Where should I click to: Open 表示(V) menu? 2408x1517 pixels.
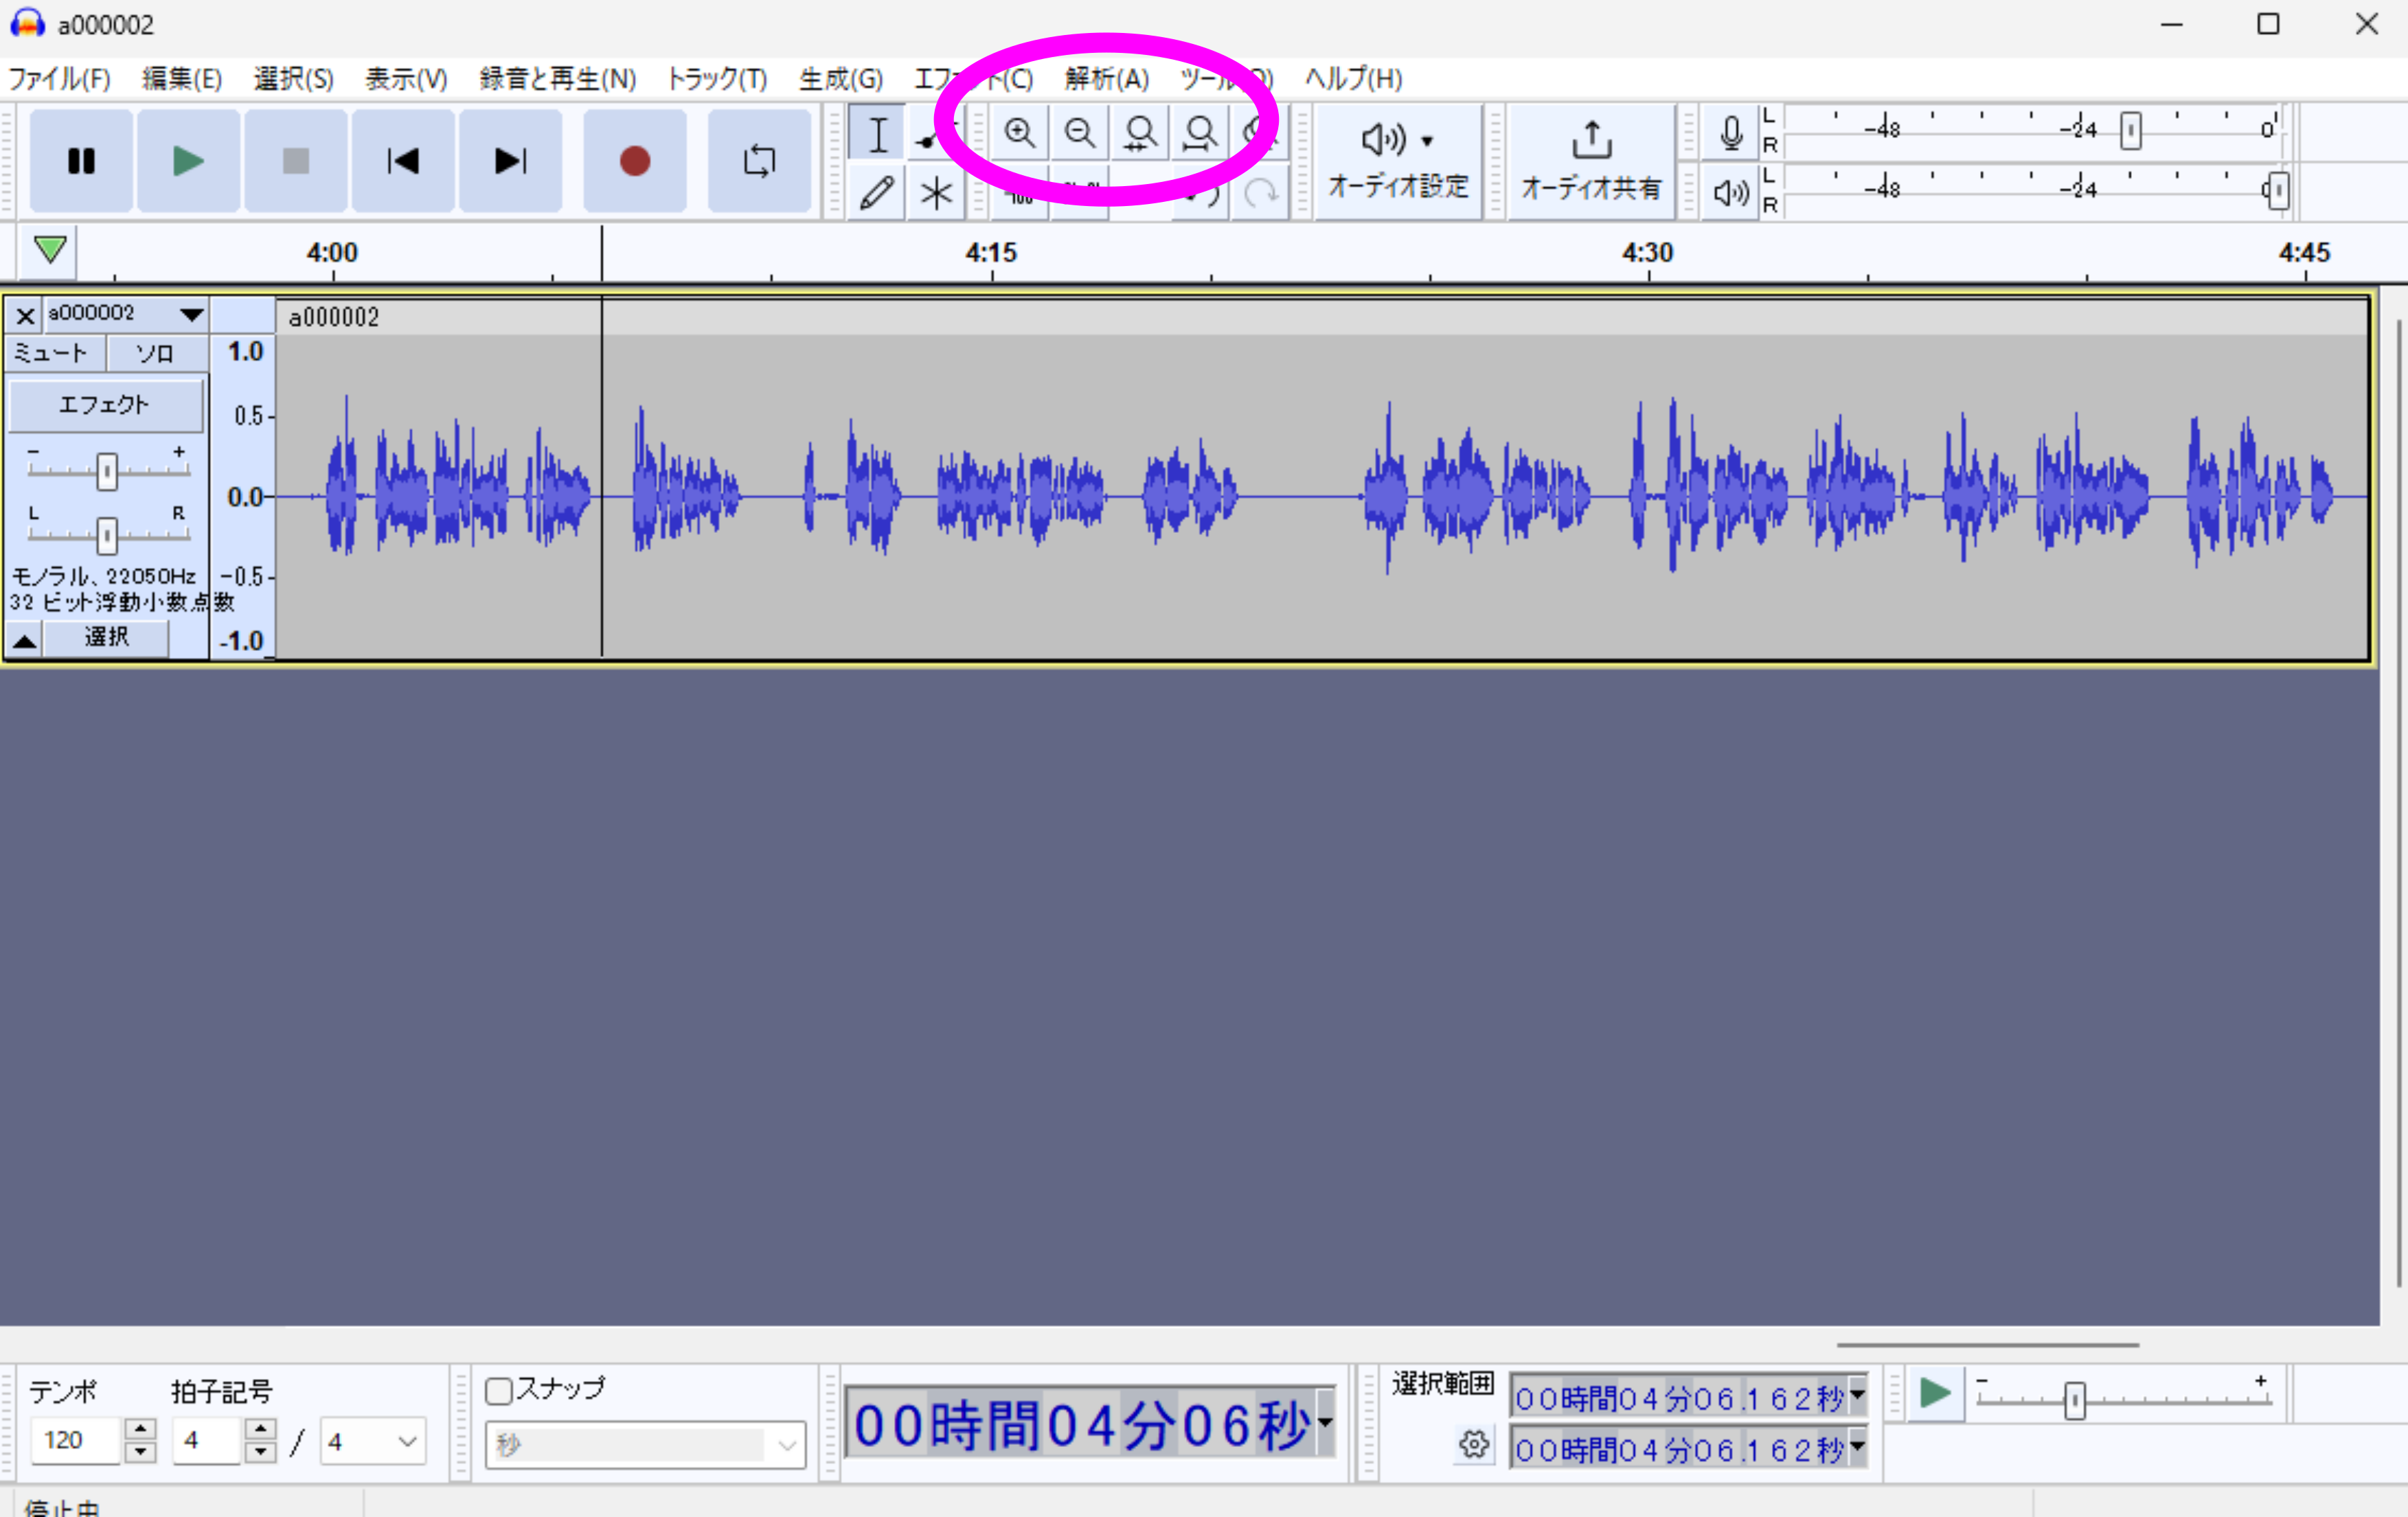click(405, 78)
